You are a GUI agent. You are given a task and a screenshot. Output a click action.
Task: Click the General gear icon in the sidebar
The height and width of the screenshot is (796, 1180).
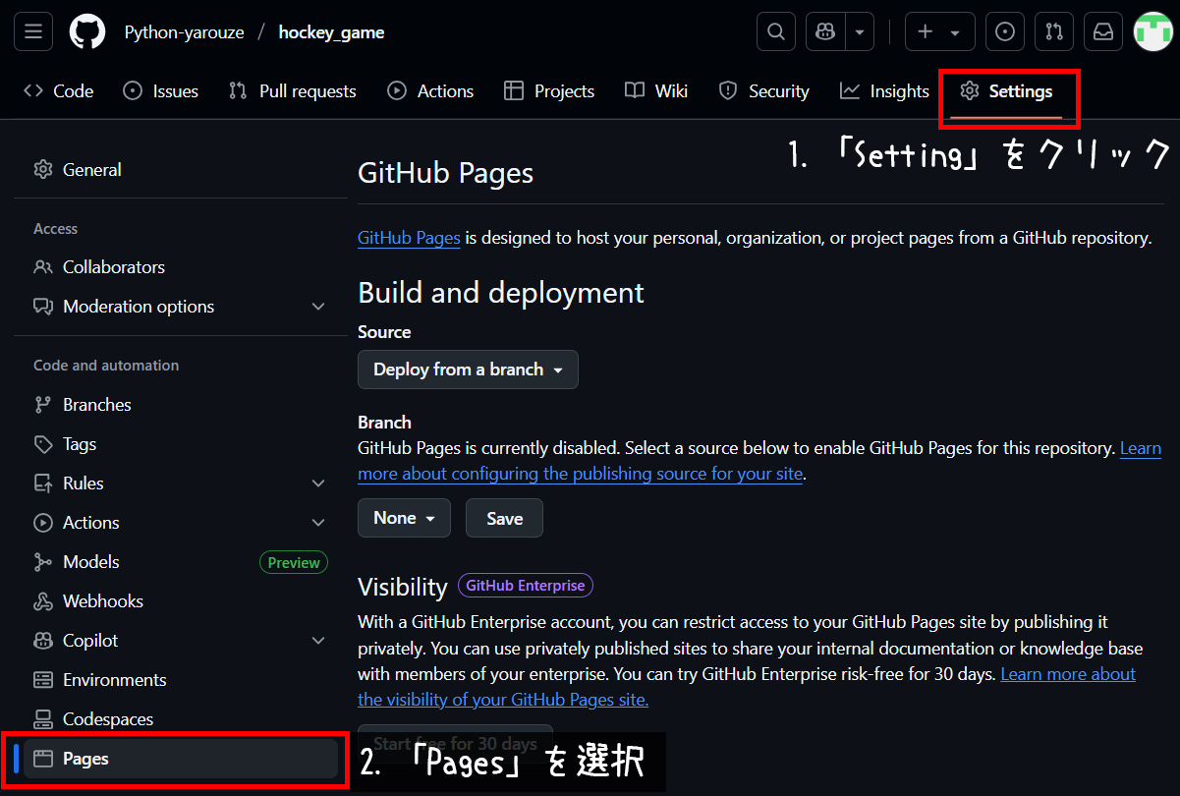click(x=43, y=170)
